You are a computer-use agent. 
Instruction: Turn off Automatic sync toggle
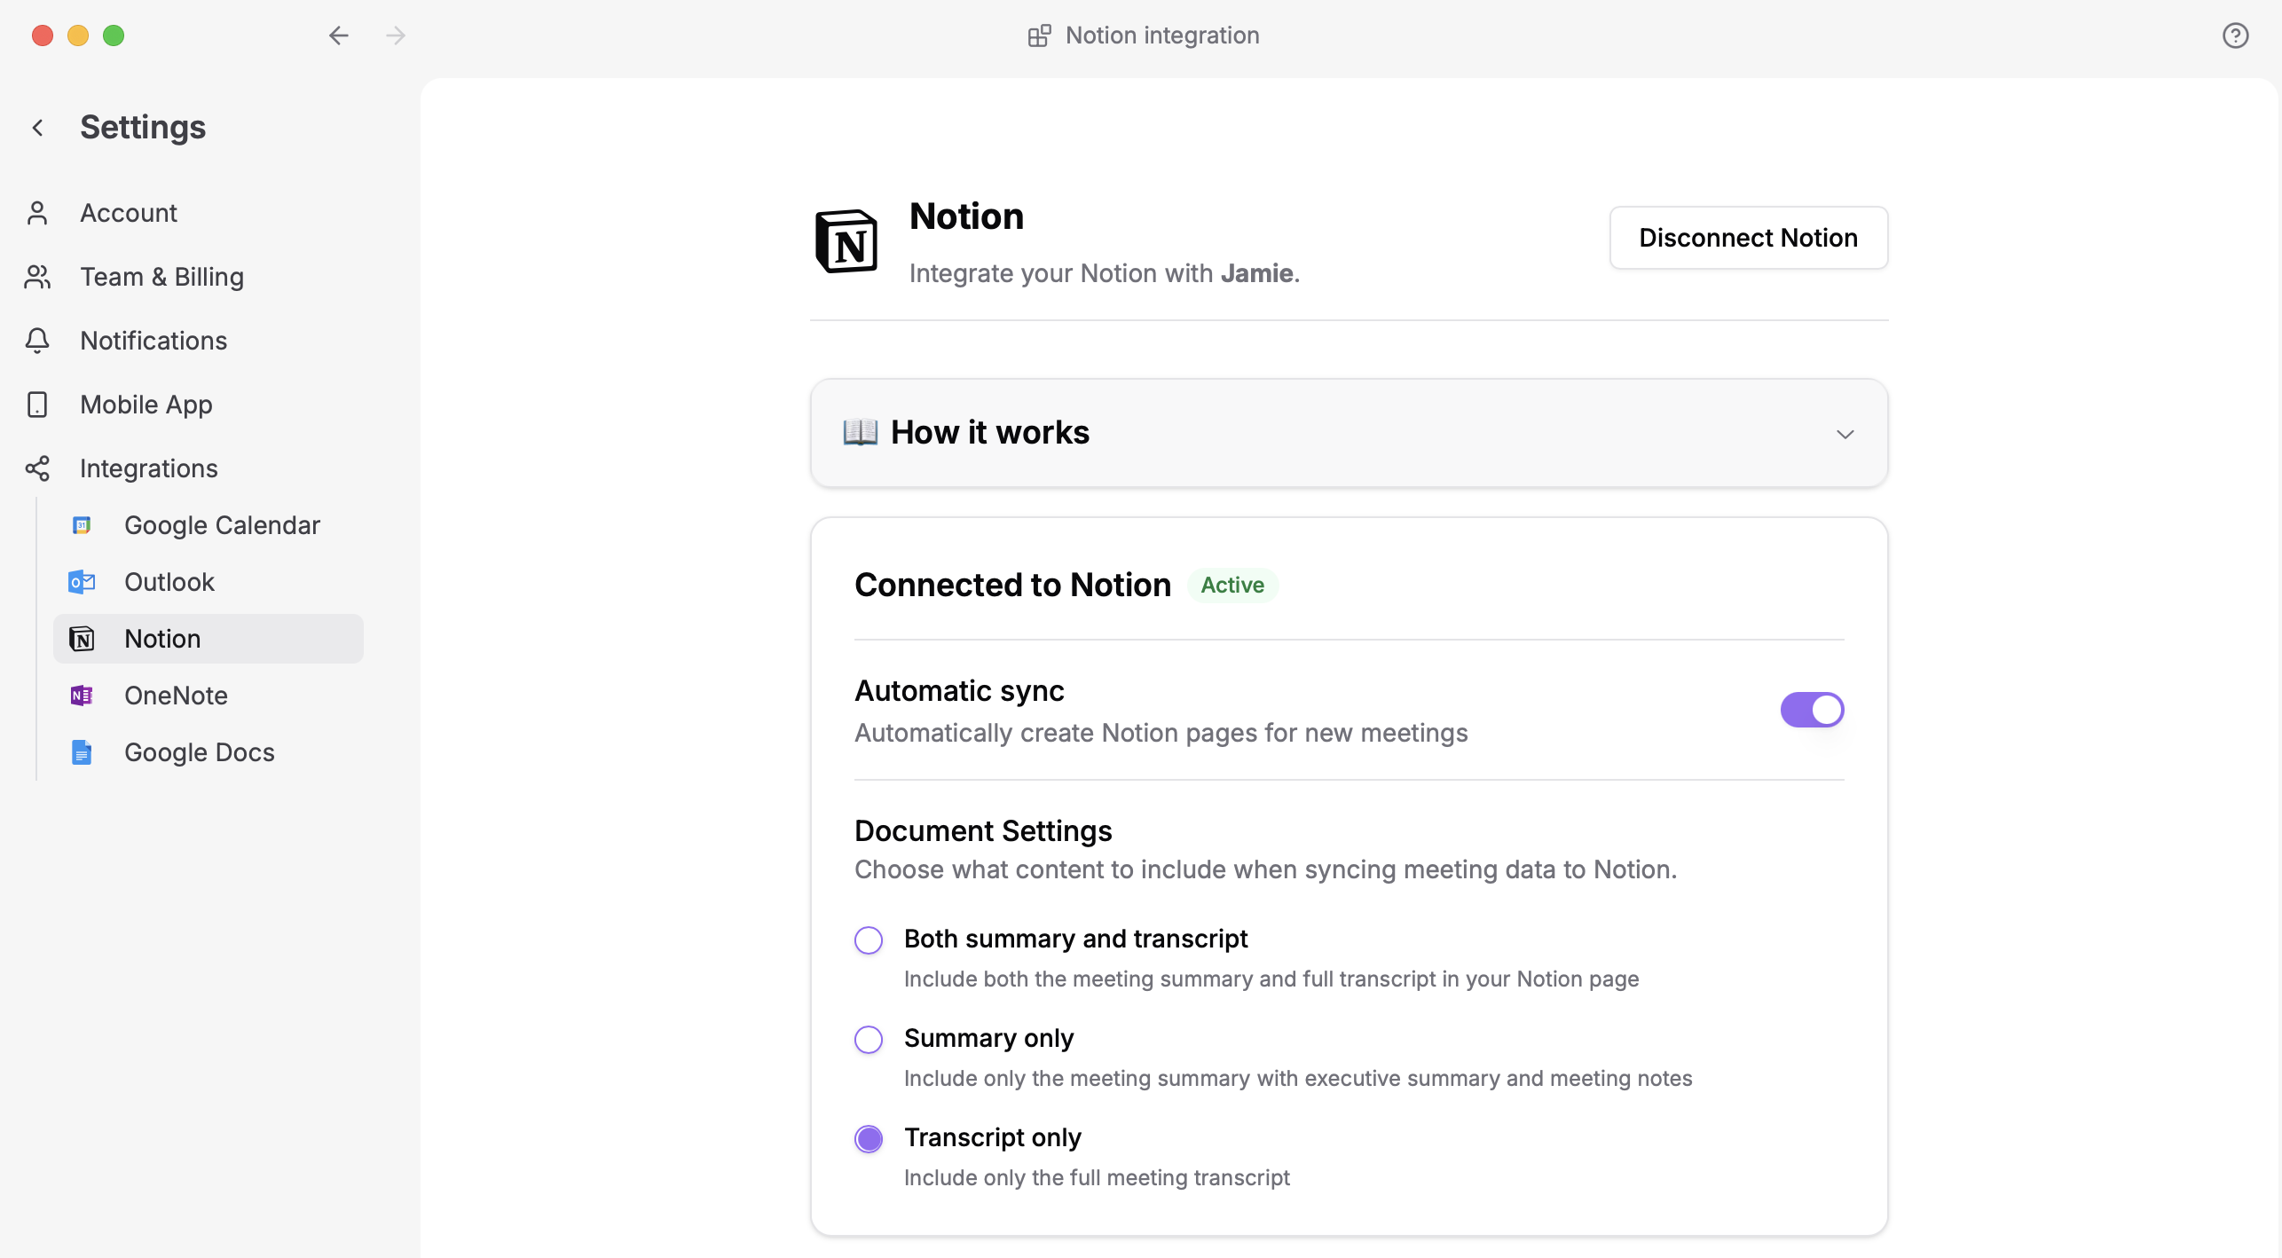point(1812,710)
